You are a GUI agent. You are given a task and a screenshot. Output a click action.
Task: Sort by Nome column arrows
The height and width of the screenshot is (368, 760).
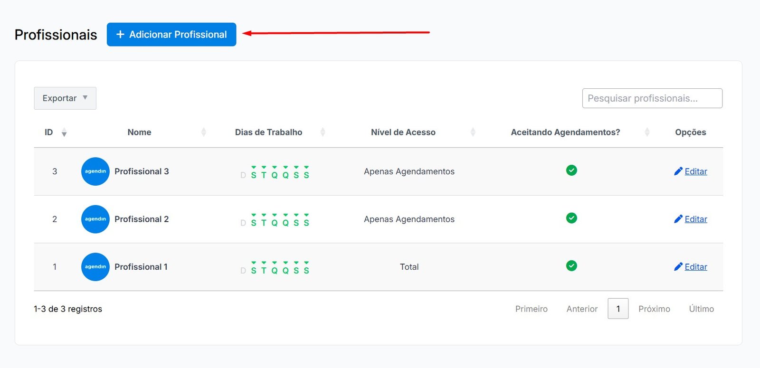click(204, 132)
